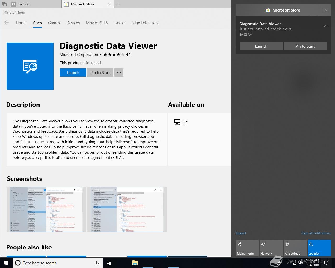Open the Windows Start menu
335x268 pixels.
coord(6,263)
